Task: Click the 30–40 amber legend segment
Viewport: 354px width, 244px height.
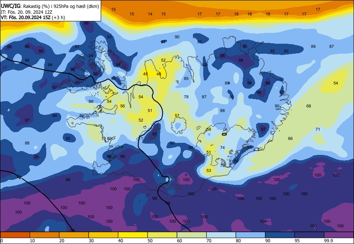Action: [103, 235]
